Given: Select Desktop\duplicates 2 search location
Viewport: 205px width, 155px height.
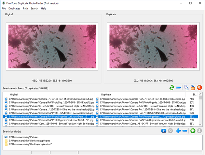Looking at the screenshot, I should (30, 144).
